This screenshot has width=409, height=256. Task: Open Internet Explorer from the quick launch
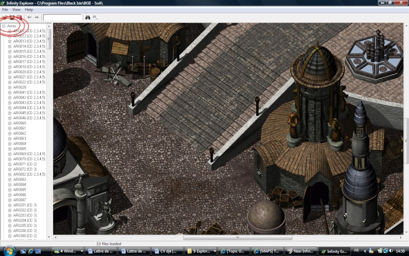(31, 251)
